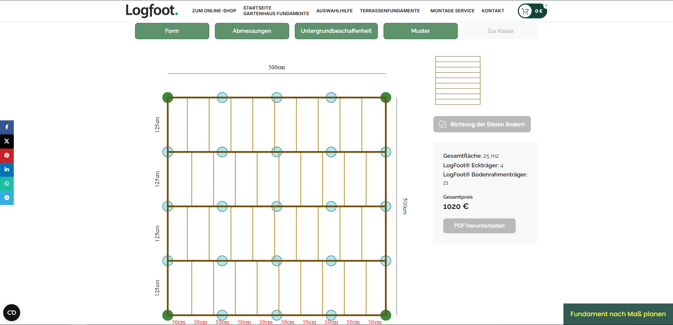The width and height of the screenshot is (673, 325).
Task: Expand the TERRASSENFUNDAMENTE dropdown menu
Action: [391, 11]
